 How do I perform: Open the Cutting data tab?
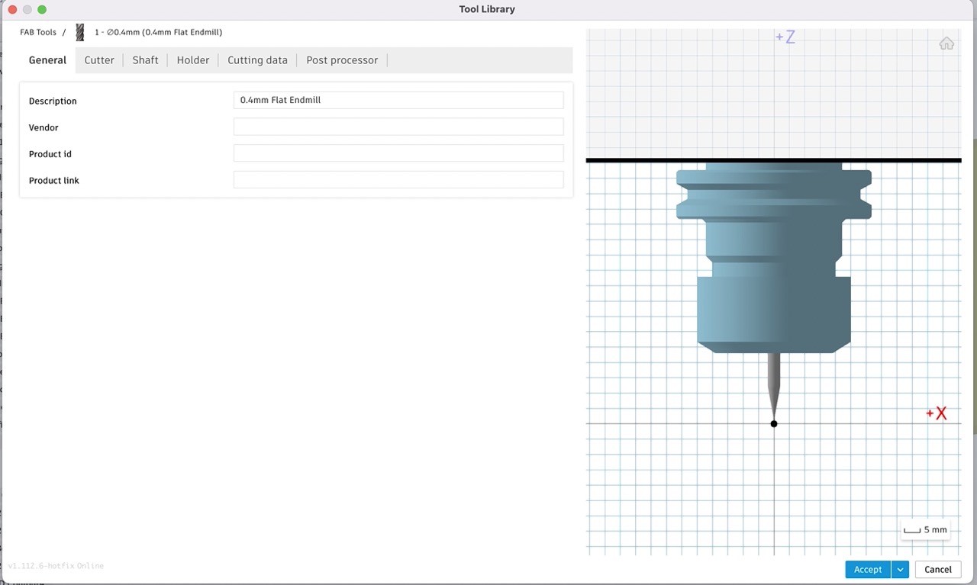(257, 60)
